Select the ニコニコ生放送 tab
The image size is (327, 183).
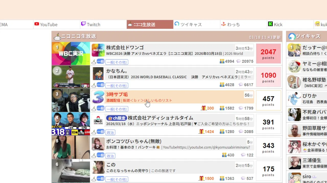[x=150, y=24]
